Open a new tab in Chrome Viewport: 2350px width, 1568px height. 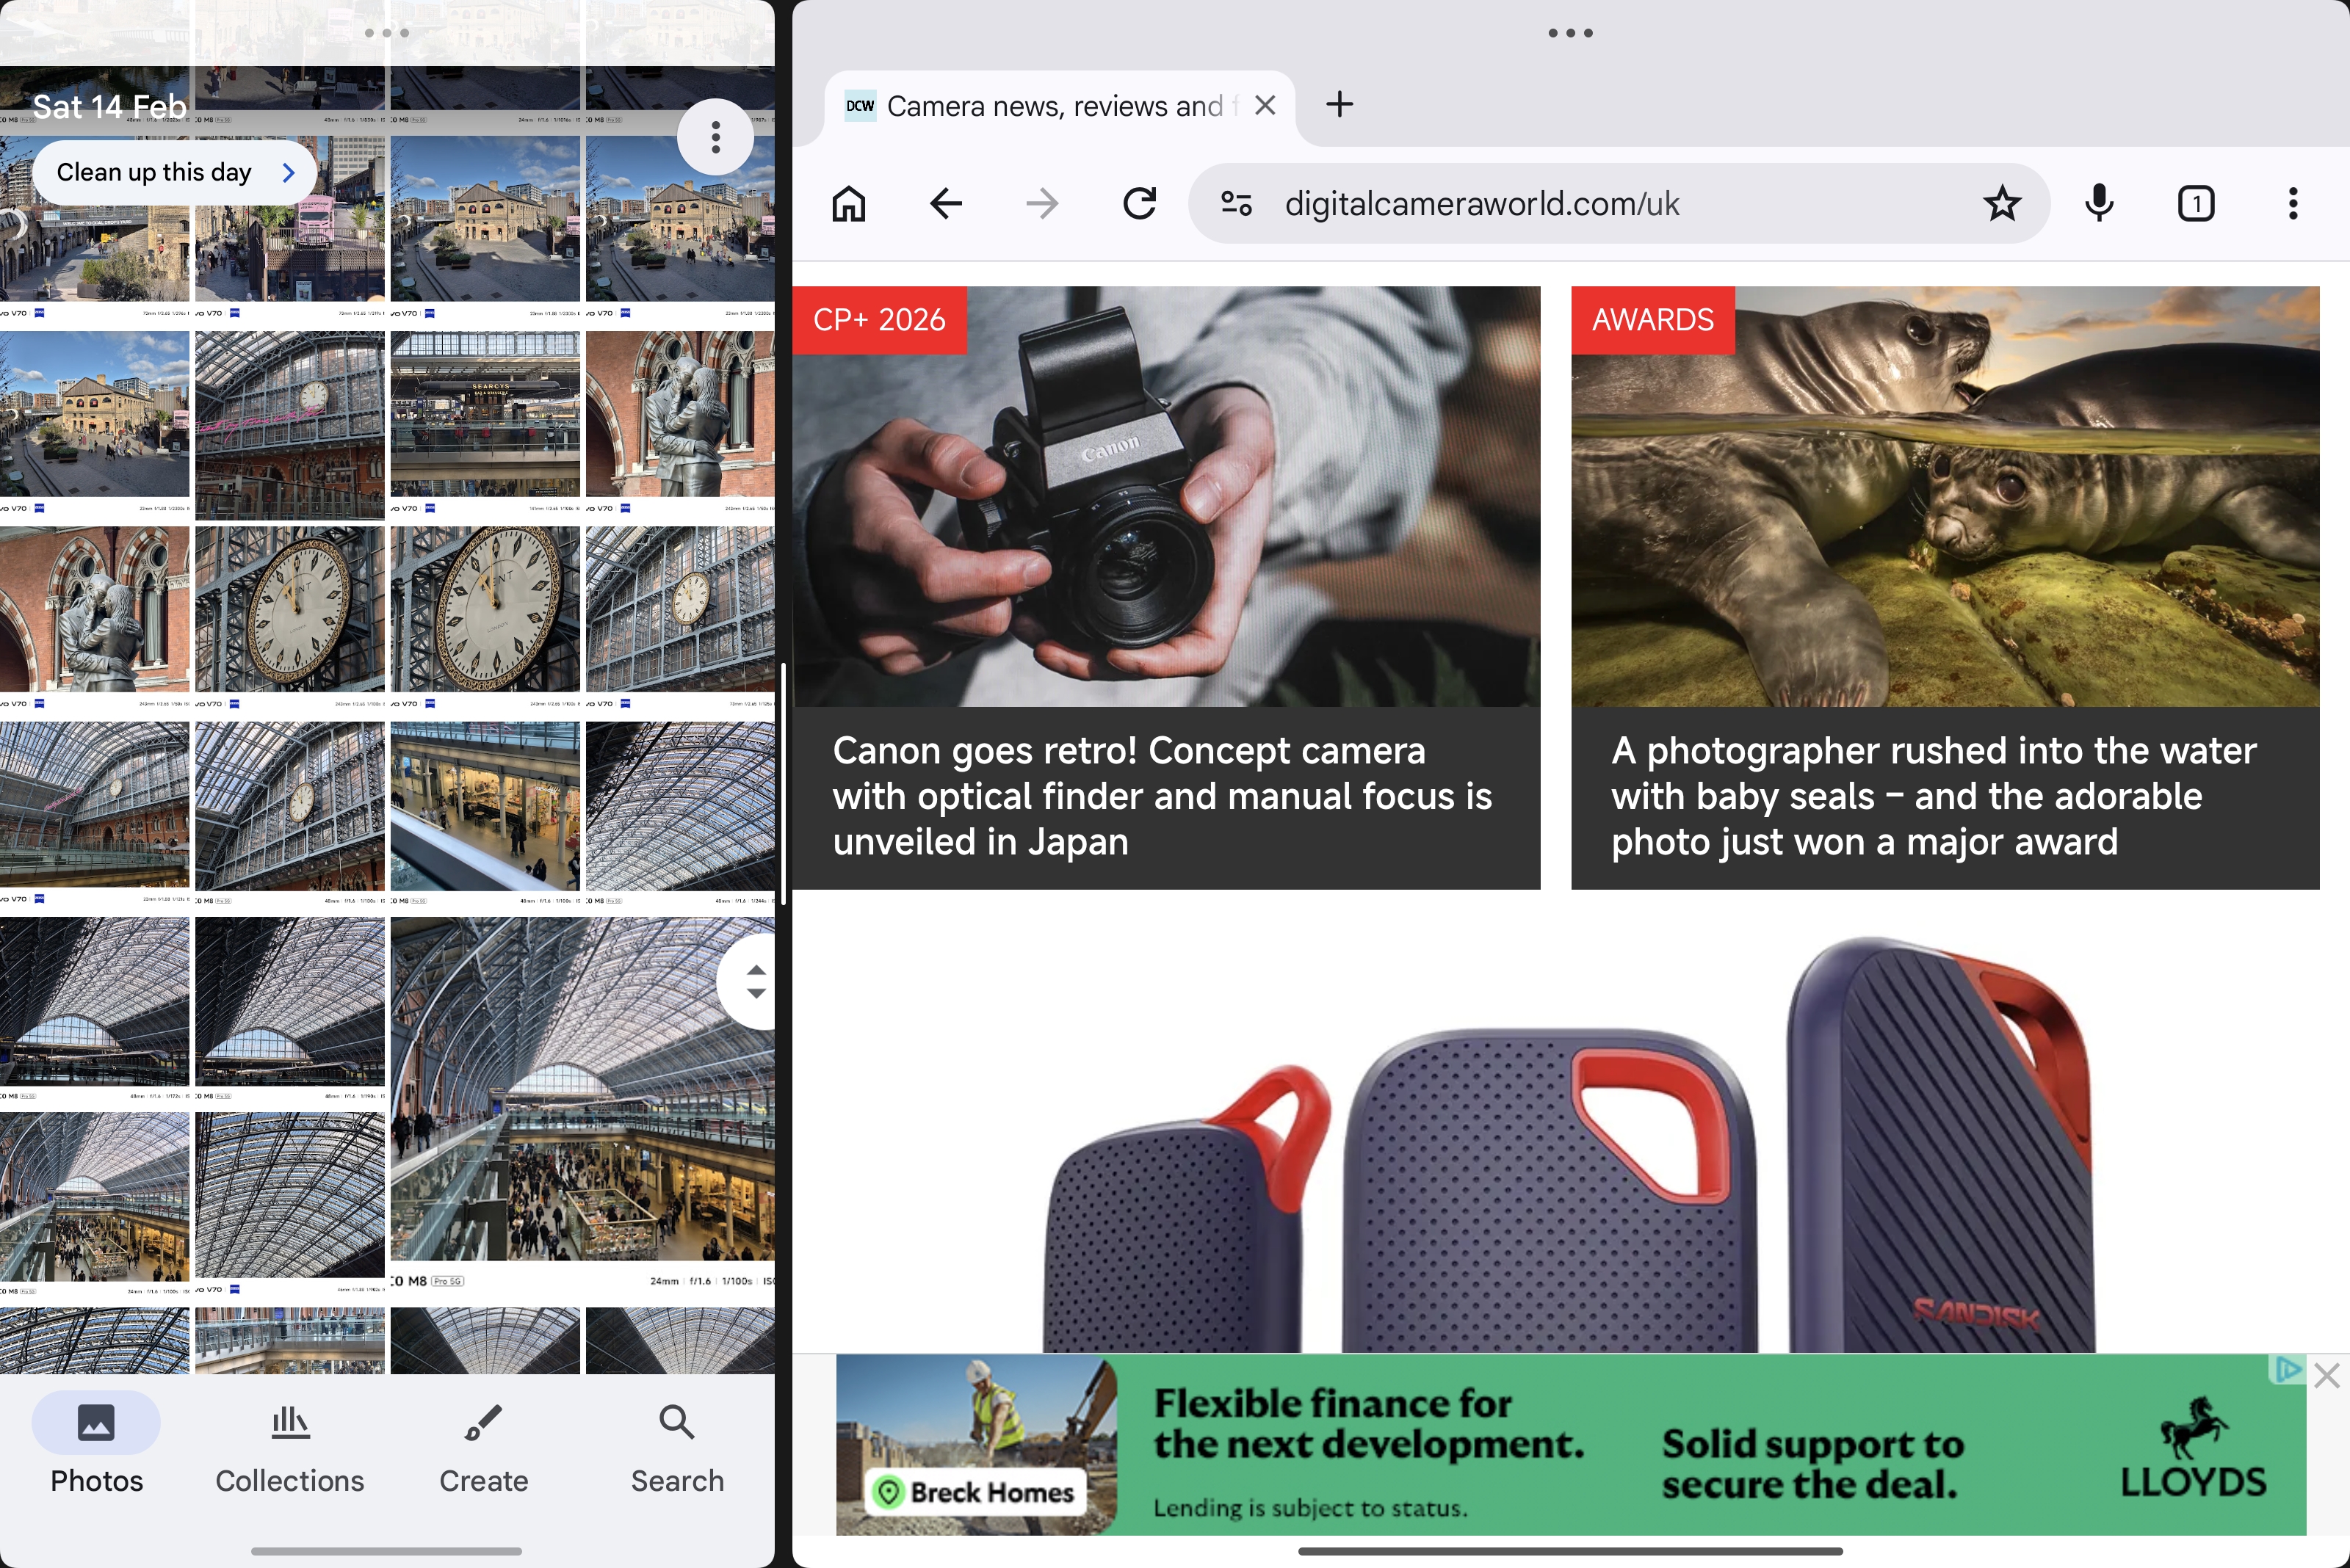(1339, 105)
